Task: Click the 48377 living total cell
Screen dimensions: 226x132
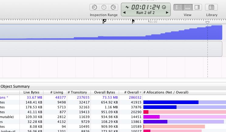Action: pyautogui.click(x=60, y=97)
